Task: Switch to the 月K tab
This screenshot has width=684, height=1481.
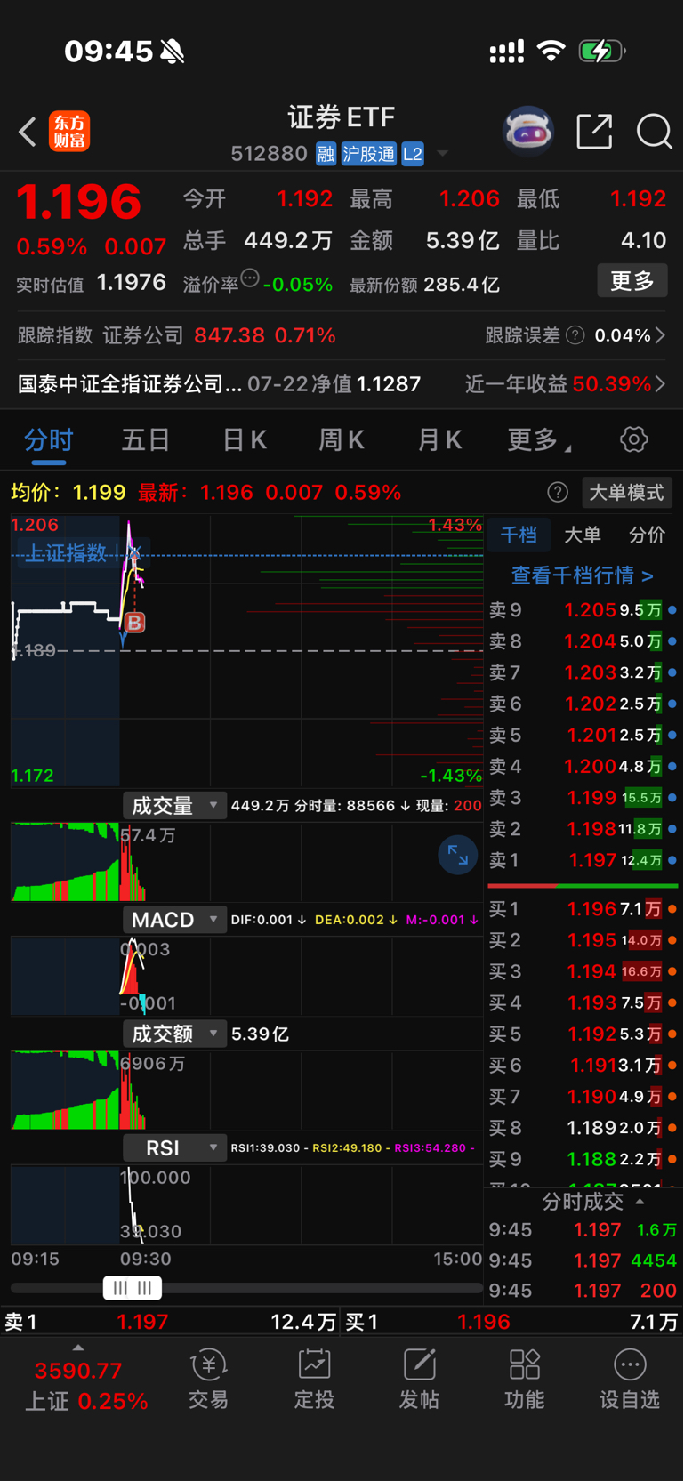Action: click(439, 439)
